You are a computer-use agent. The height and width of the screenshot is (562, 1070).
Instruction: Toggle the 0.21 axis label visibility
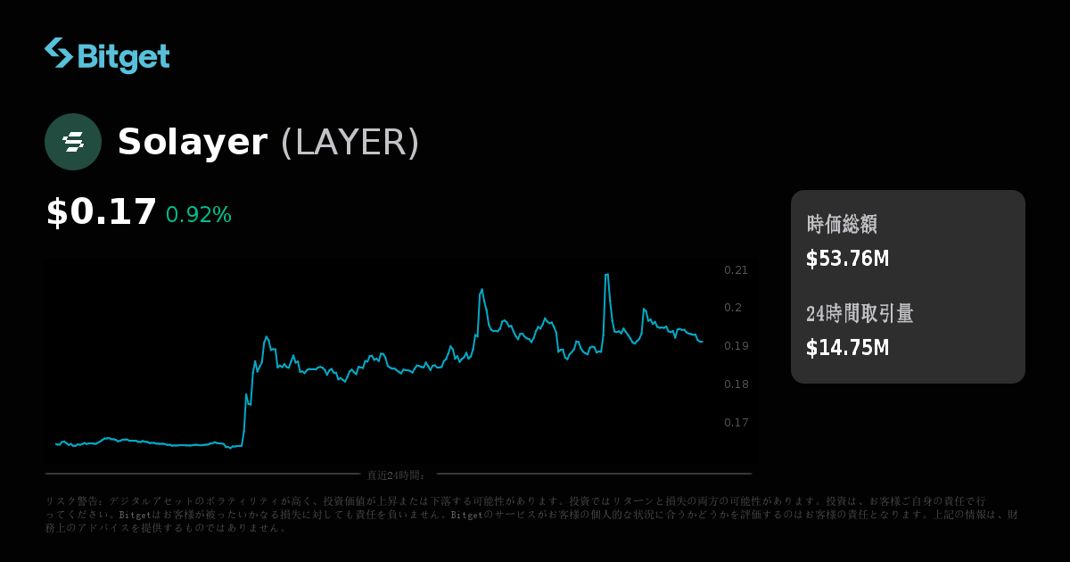pos(734,269)
